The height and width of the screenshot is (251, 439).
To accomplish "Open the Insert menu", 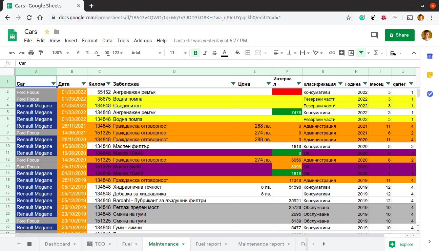I will pos(71,41).
